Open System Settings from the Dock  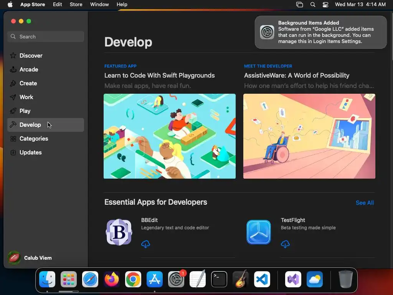[176, 279]
